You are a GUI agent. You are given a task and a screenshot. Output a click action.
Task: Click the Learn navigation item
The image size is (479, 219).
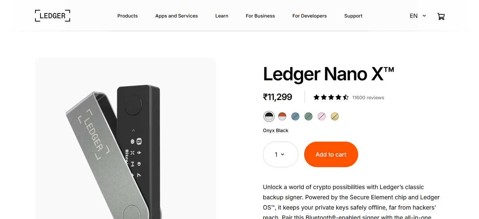[x=222, y=16]
